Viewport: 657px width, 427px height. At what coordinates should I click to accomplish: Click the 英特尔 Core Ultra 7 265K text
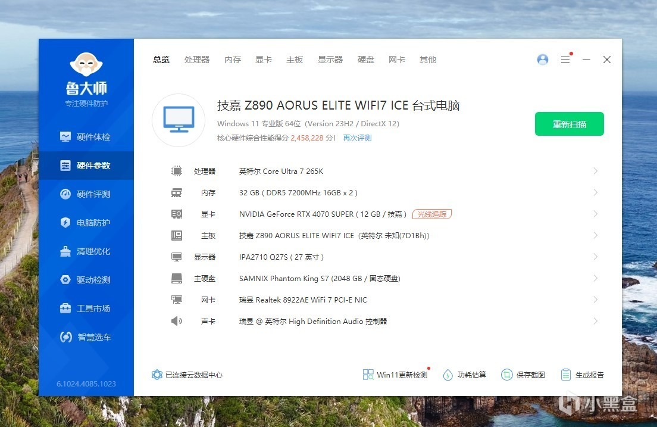281,171
